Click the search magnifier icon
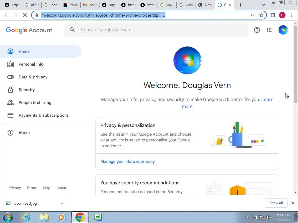The image size is (298, 223). 72,30
